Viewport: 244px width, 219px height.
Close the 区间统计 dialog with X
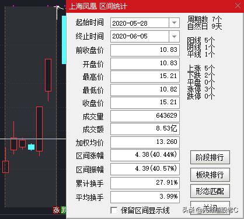[238, 6]
